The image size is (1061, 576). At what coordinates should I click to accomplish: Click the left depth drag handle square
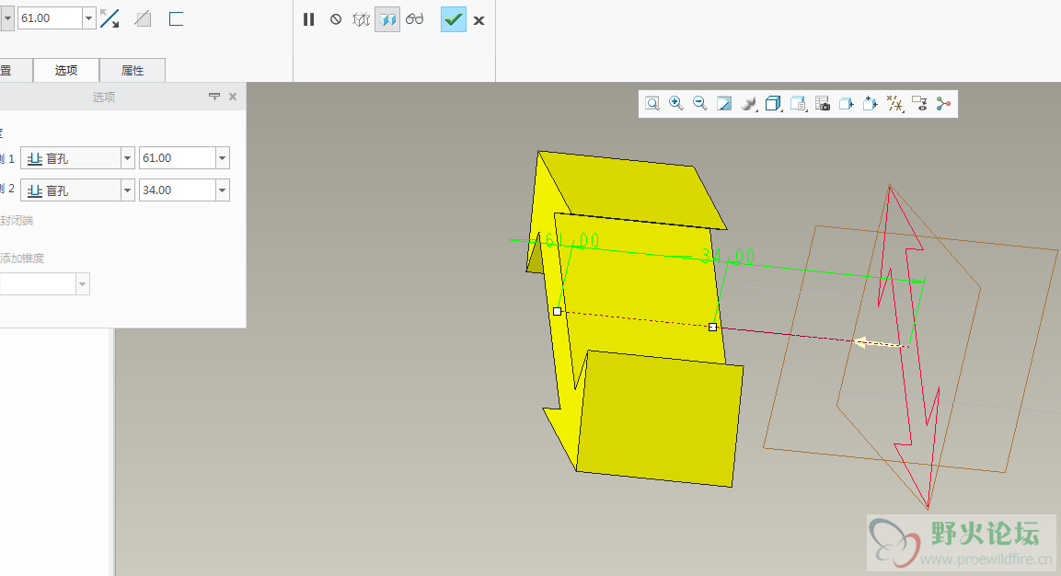click(557, 311)
